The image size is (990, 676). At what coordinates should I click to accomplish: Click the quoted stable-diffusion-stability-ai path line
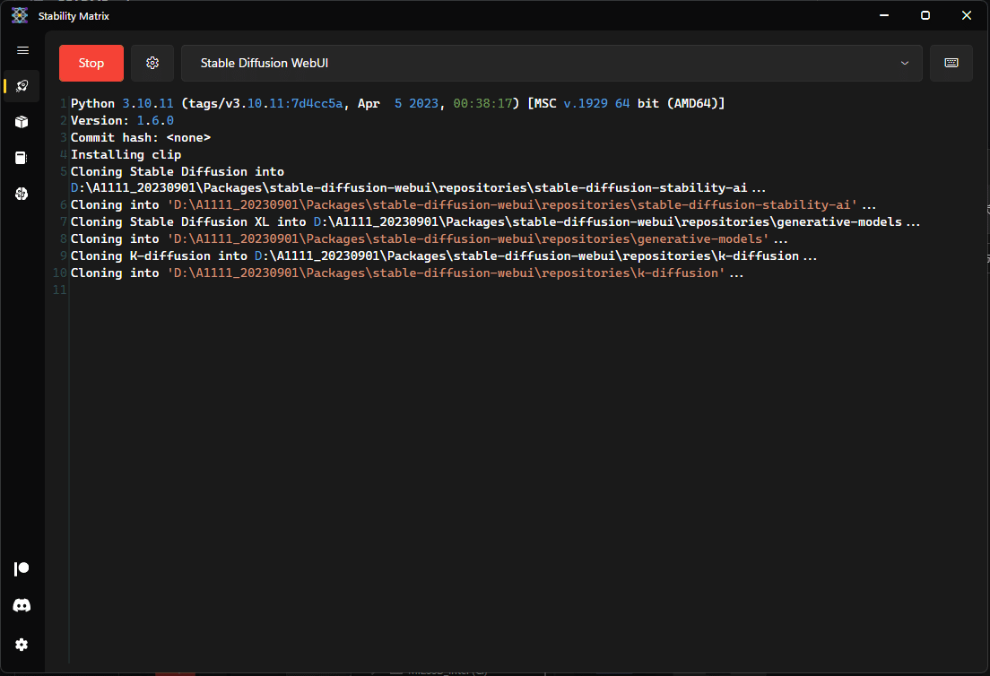473,205
